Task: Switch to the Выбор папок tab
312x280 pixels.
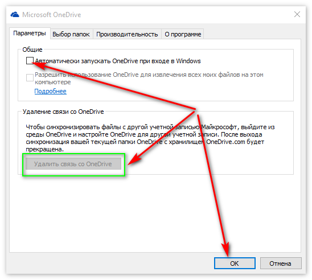Action: click(x=71, y=34)
